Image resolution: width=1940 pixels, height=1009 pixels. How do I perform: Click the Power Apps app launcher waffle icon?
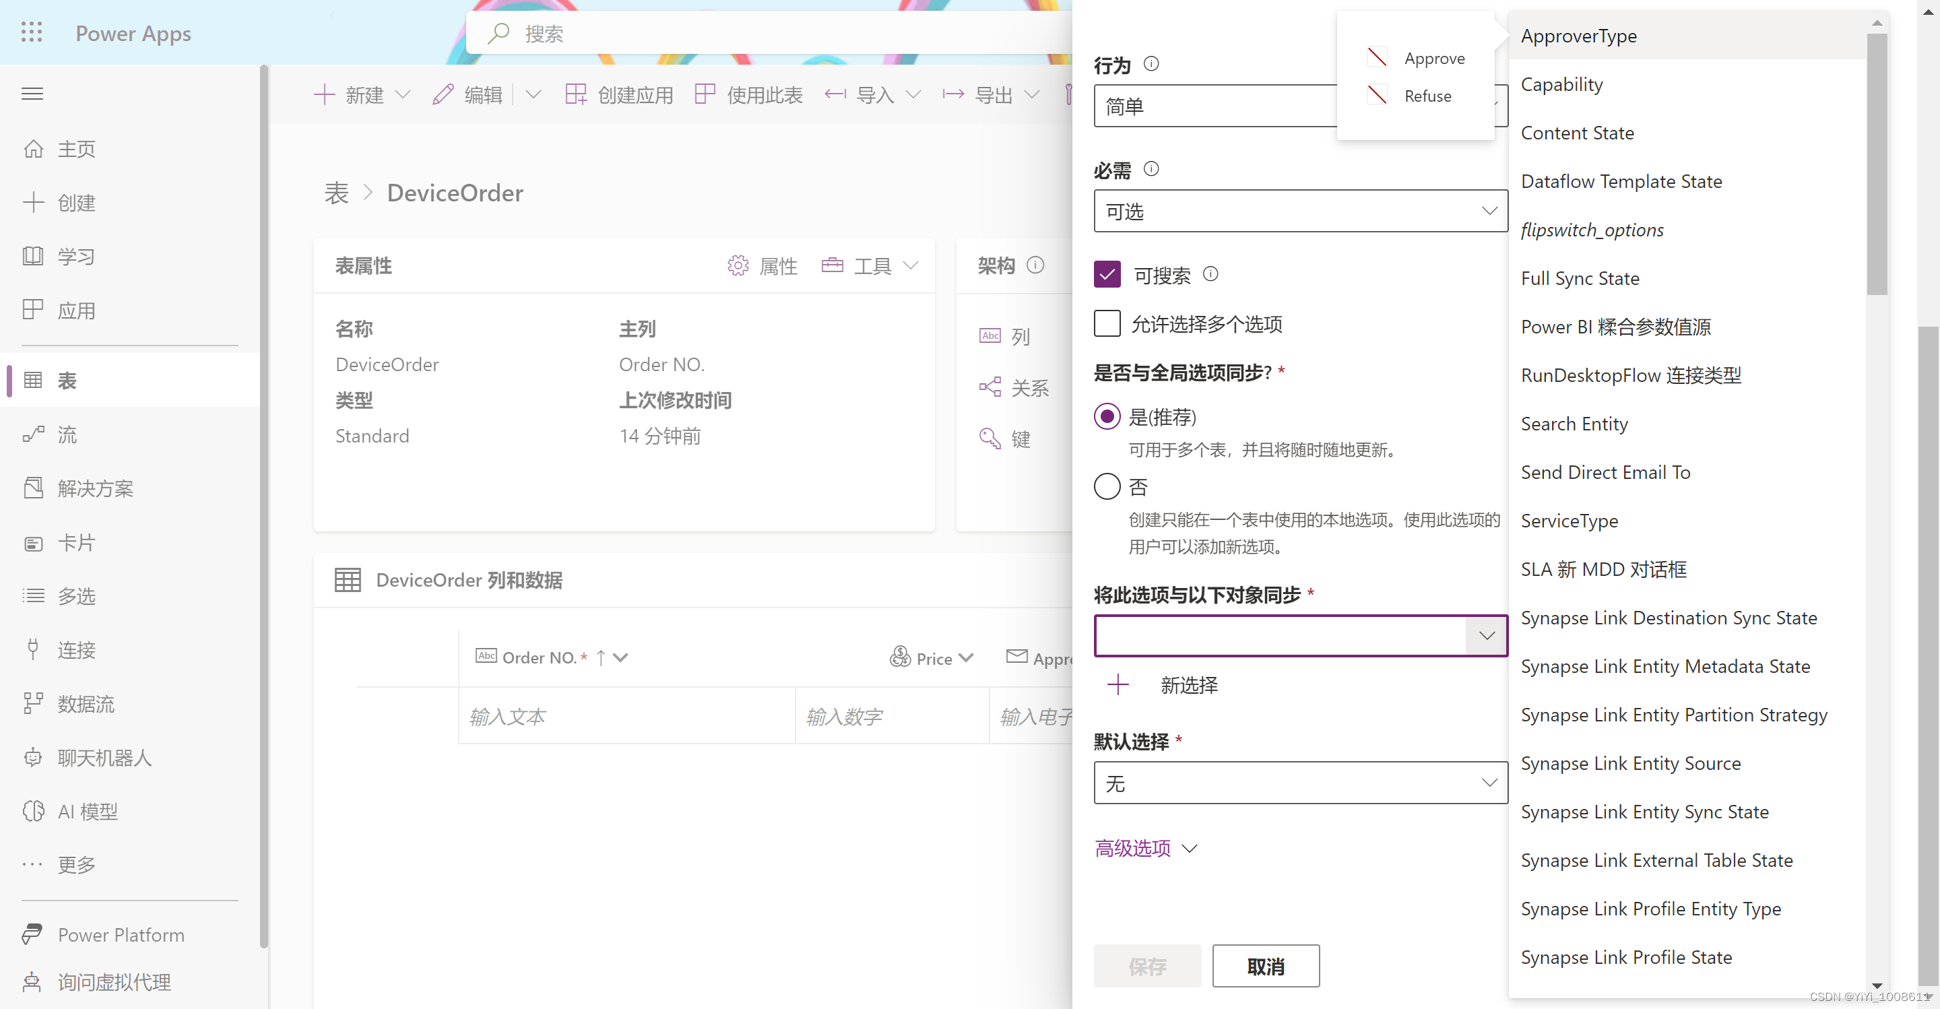[32, 32]
